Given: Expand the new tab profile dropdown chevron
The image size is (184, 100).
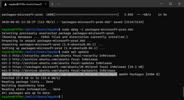Looking at the screenshot, I should tap(59, 4).
